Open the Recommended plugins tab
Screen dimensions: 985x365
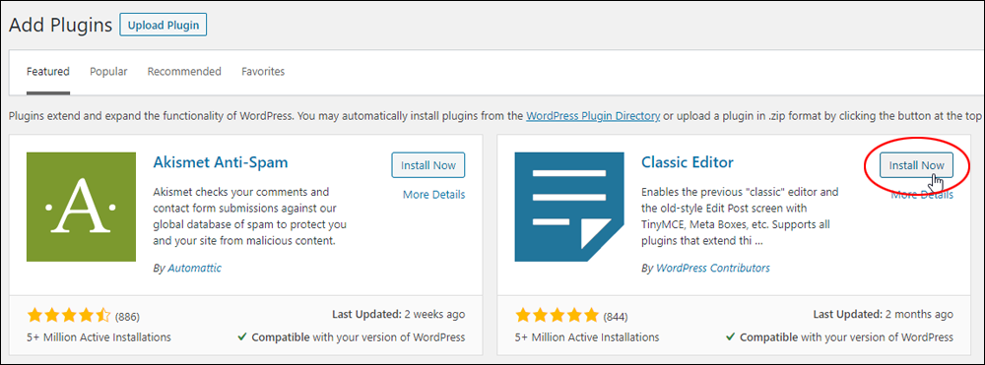coord(184,72)
